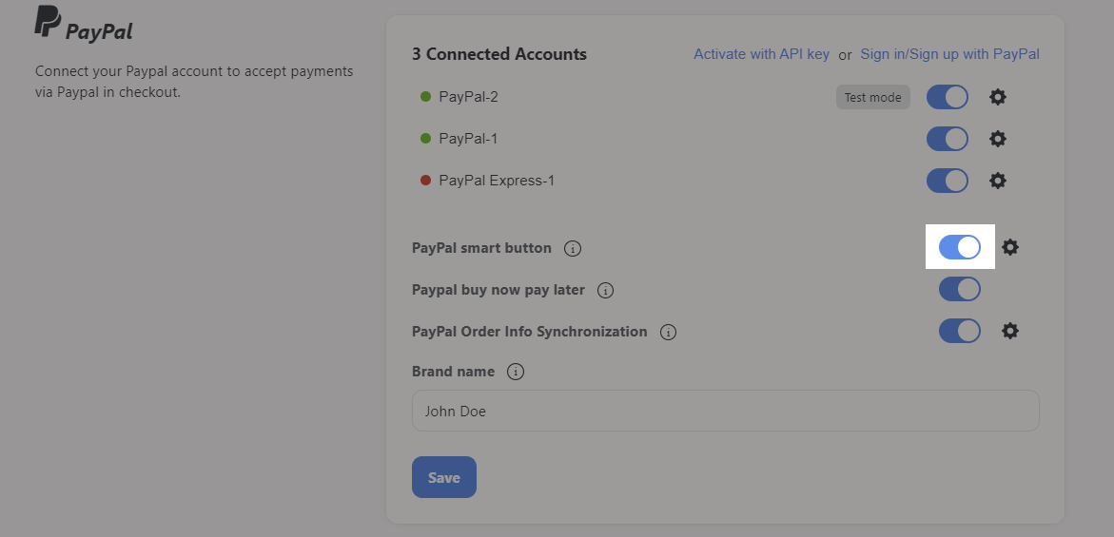Image resolution: width=1114 pixels, height=537 pixels.
Task: Open PayPal smart button settings gear
Action: (x=1009, y=247)
